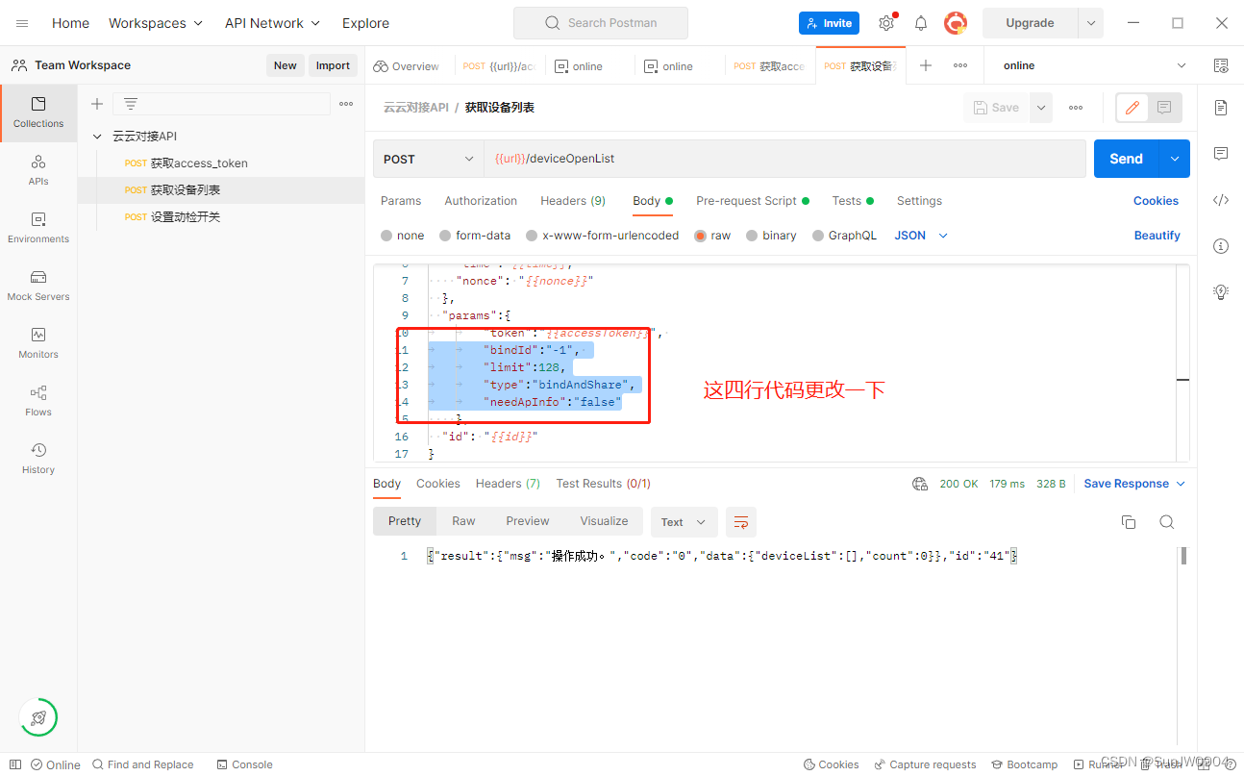Open the Send dropdown arrow
This screenshot has height=776, width=1244.
1175,159
